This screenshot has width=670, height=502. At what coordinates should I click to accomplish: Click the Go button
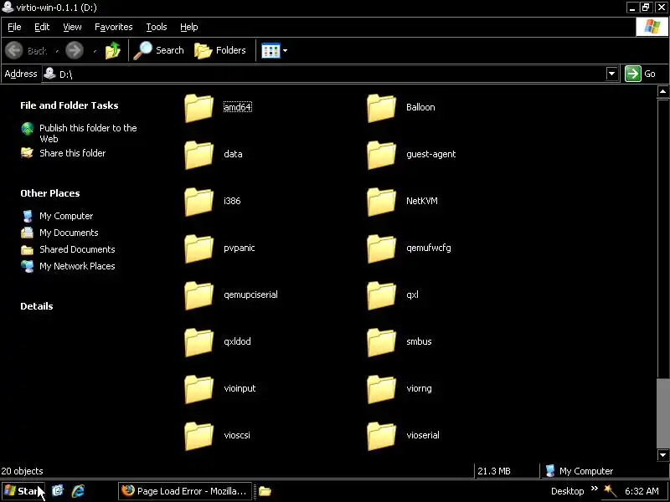[x=641, y=74]
